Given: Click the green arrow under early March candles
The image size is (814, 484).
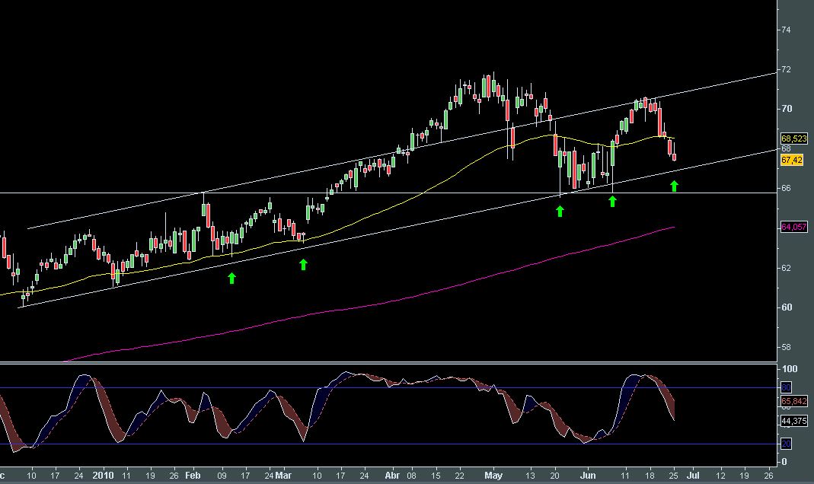Looking at the screenshot, I should (303, 264).
